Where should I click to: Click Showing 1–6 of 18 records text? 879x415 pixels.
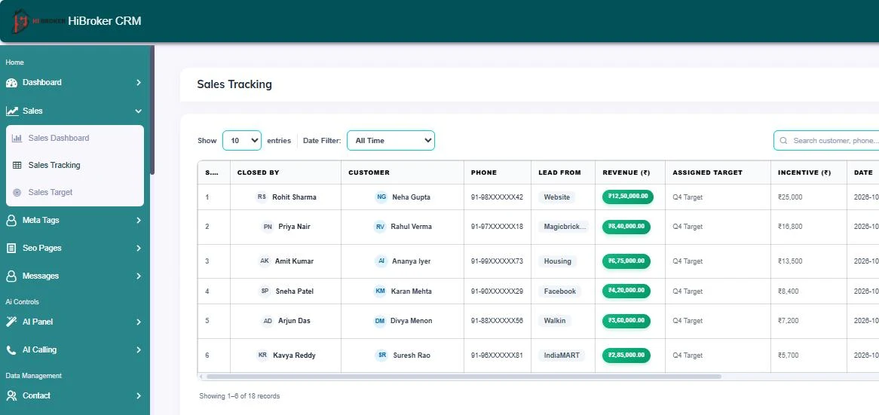(240, 396)
